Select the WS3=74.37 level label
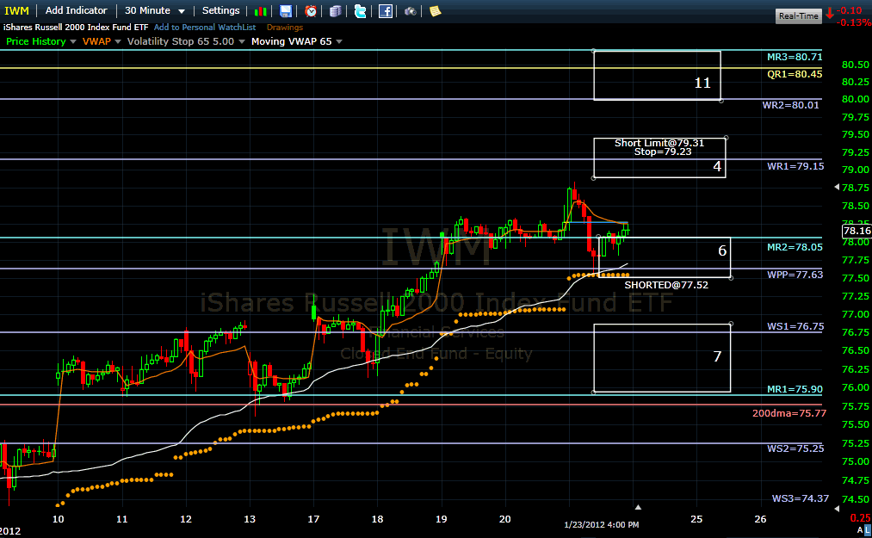This screenshot has height=538, width=872. pyautogui.click(x=801, y=498)
